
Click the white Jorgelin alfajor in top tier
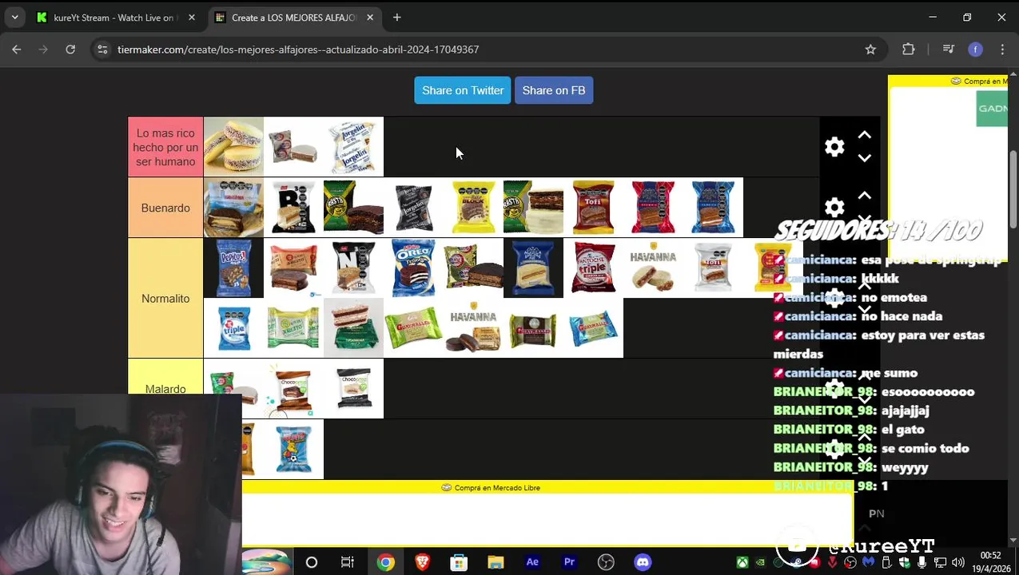pyautogui.click(x=353, y=147)
